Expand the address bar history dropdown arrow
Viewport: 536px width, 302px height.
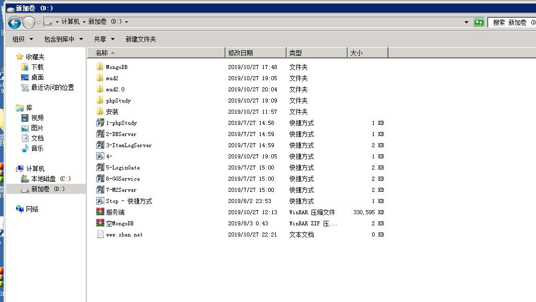click(466, 22)
